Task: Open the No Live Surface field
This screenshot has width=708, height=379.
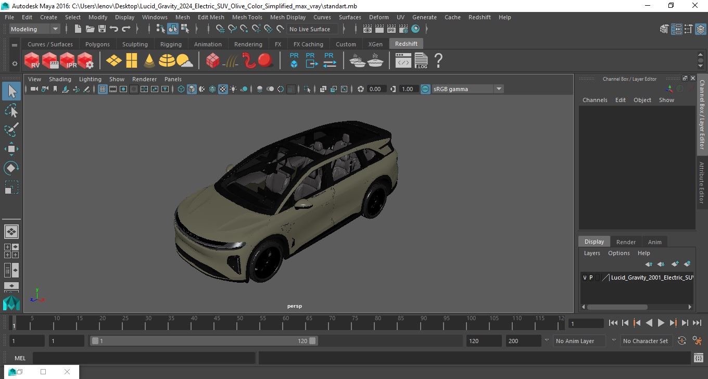Action: [x=312, y=29]
